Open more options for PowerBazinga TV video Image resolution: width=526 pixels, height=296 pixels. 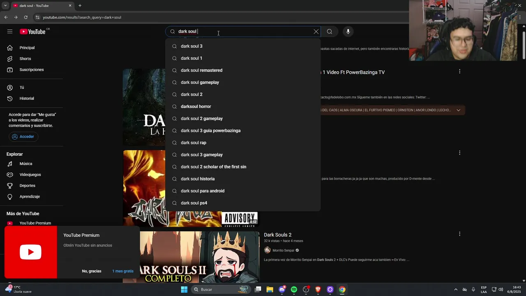(459, 72)
